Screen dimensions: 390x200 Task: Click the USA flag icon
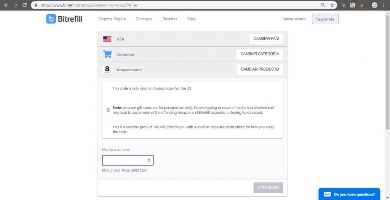point(107,39)
